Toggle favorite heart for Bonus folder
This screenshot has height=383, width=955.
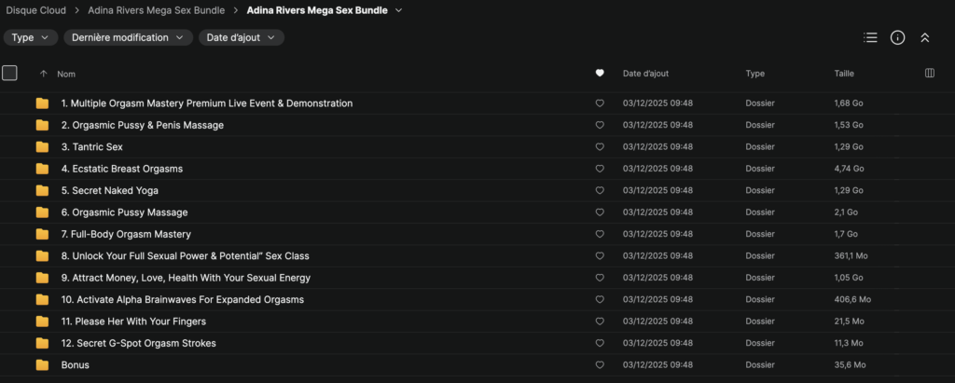coord(600,365)
